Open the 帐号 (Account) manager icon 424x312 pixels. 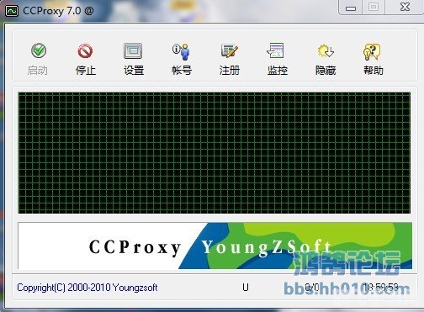coord(182,51)
